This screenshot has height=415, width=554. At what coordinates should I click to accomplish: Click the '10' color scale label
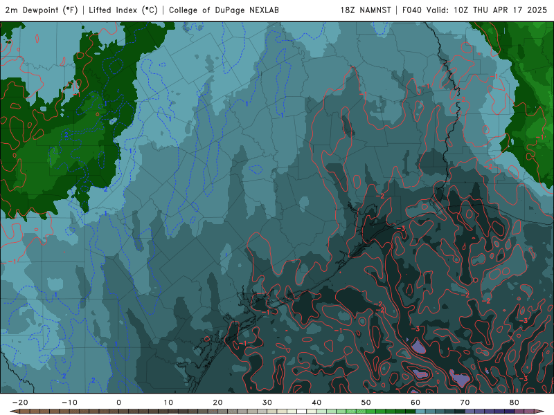tap(168, 403)
